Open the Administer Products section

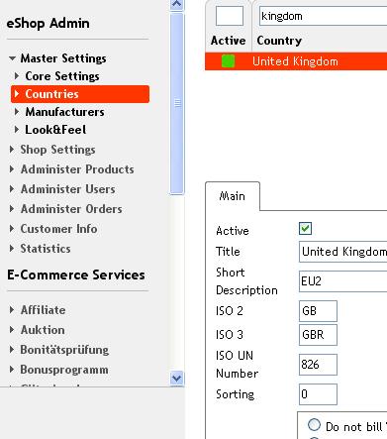(77, 169)
